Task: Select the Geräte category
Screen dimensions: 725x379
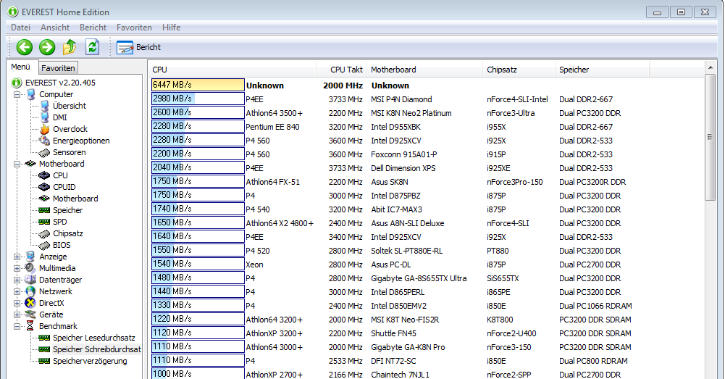Action: (51, 315)
